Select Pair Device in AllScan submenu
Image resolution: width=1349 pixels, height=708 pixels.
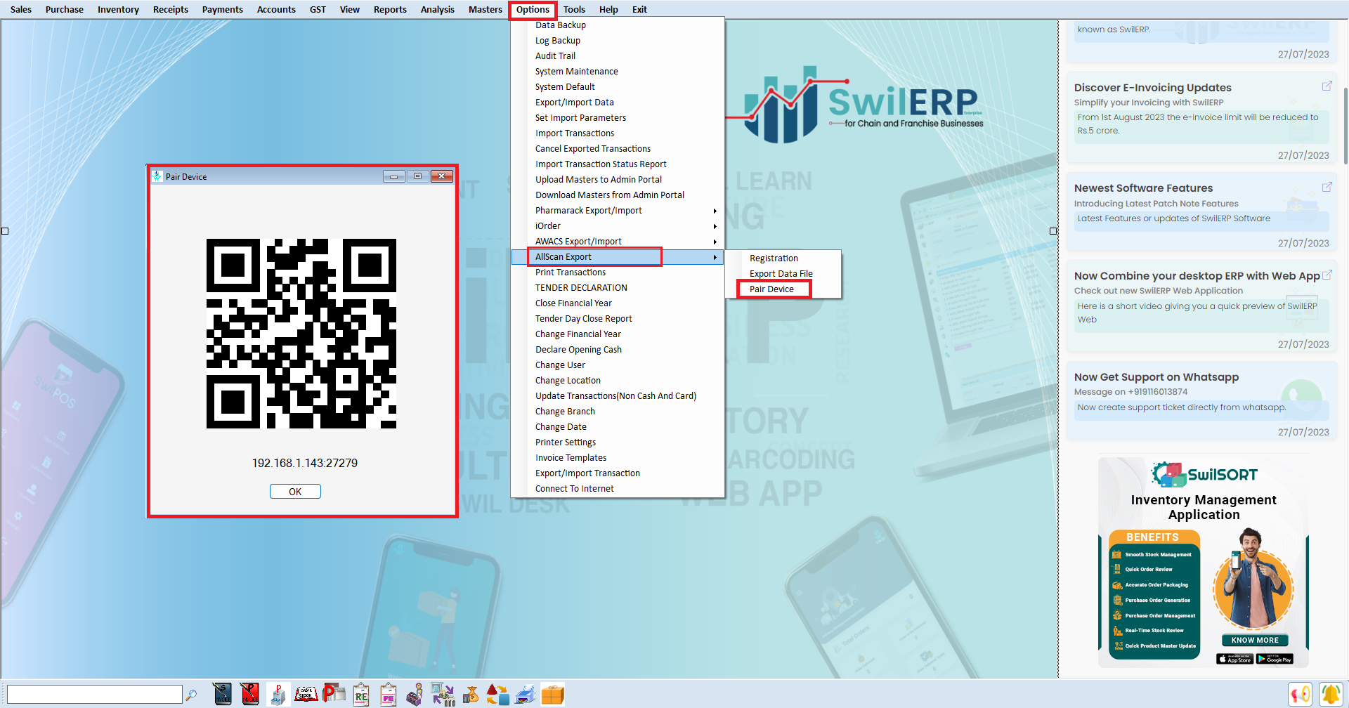click(x=771, y=289)
